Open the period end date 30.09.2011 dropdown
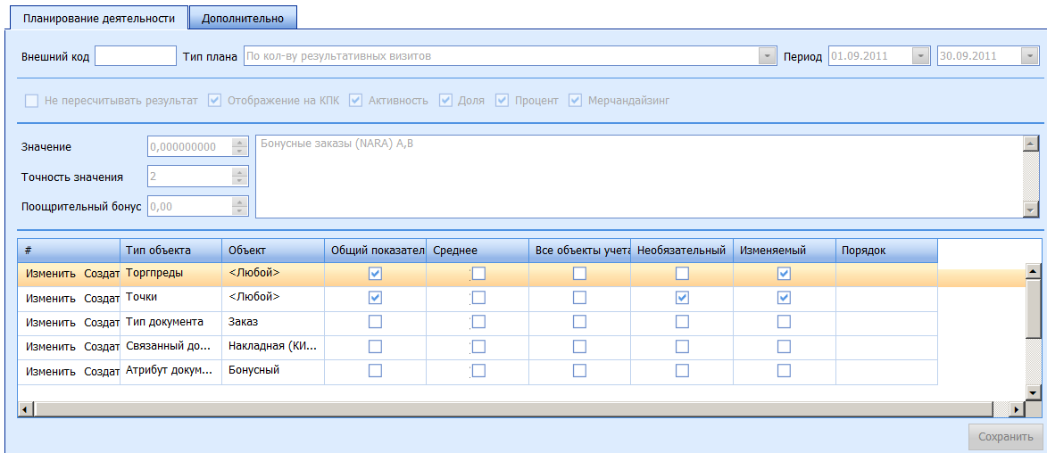This screenshot has width=1047, height=453. click(1029, 56)
